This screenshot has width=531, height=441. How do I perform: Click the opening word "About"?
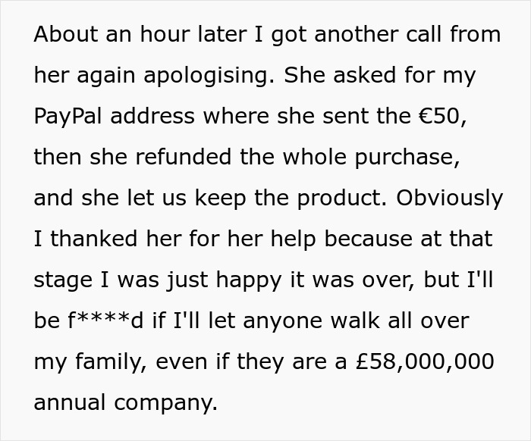coord(66,34)
